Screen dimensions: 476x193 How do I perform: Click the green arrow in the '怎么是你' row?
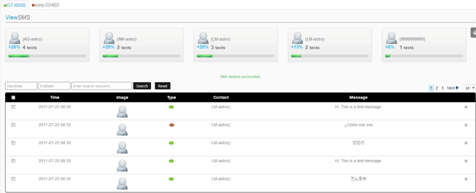[x=171, y=179]
